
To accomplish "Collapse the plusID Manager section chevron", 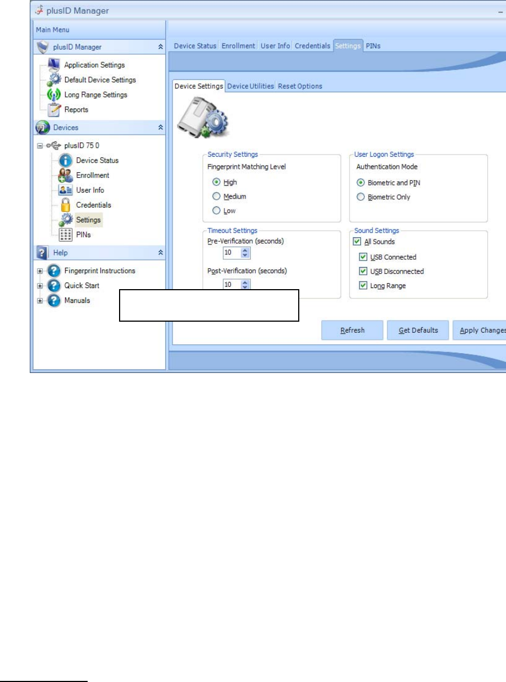I will click(160, 47).
